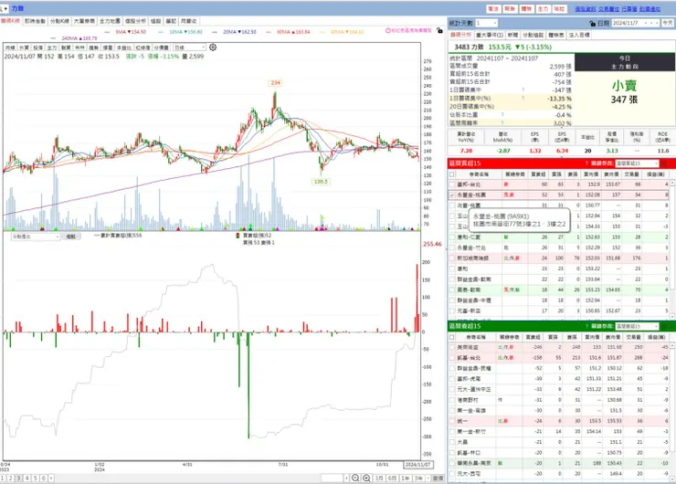Set chart range to 3月
The height and width of the screenshot is (484, 676).
tap(379, 479)
